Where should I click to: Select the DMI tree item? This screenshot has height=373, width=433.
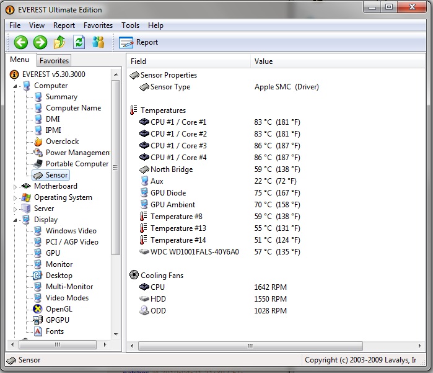coord(53,119)
